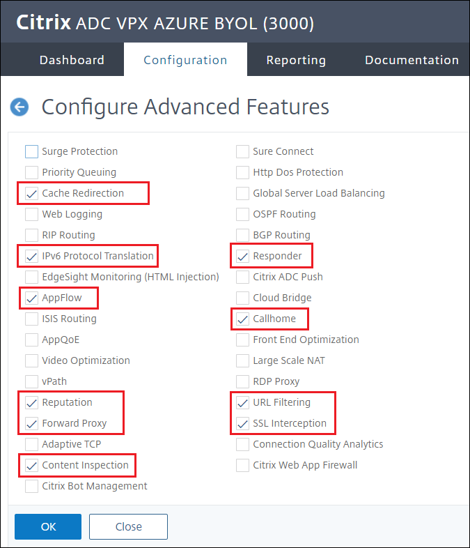
Task: Open the Reporting tab
Action: pos(296,60)
